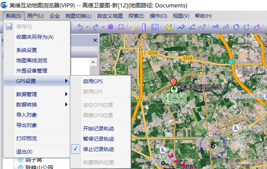Select 启用GPS in the submenu

93,81
